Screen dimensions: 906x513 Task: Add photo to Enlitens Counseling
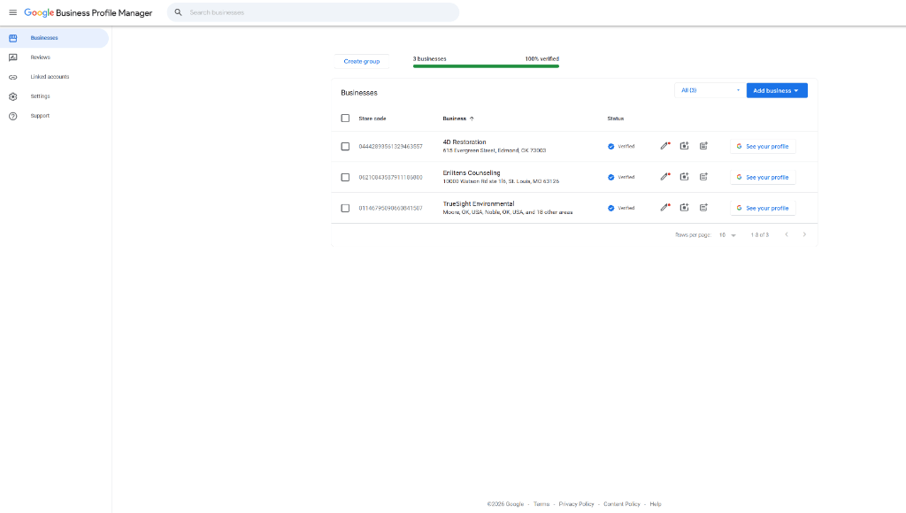684,176
